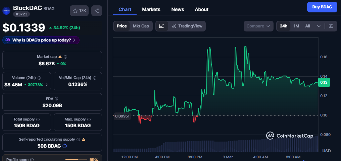This screenshot has height=161, width=341.
Task: Click the $0.1339 price text
Action: pyautogui.click(x=24, y=27)
